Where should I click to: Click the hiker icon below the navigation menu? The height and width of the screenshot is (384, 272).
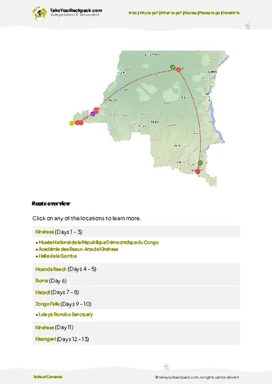coord(248,26)
